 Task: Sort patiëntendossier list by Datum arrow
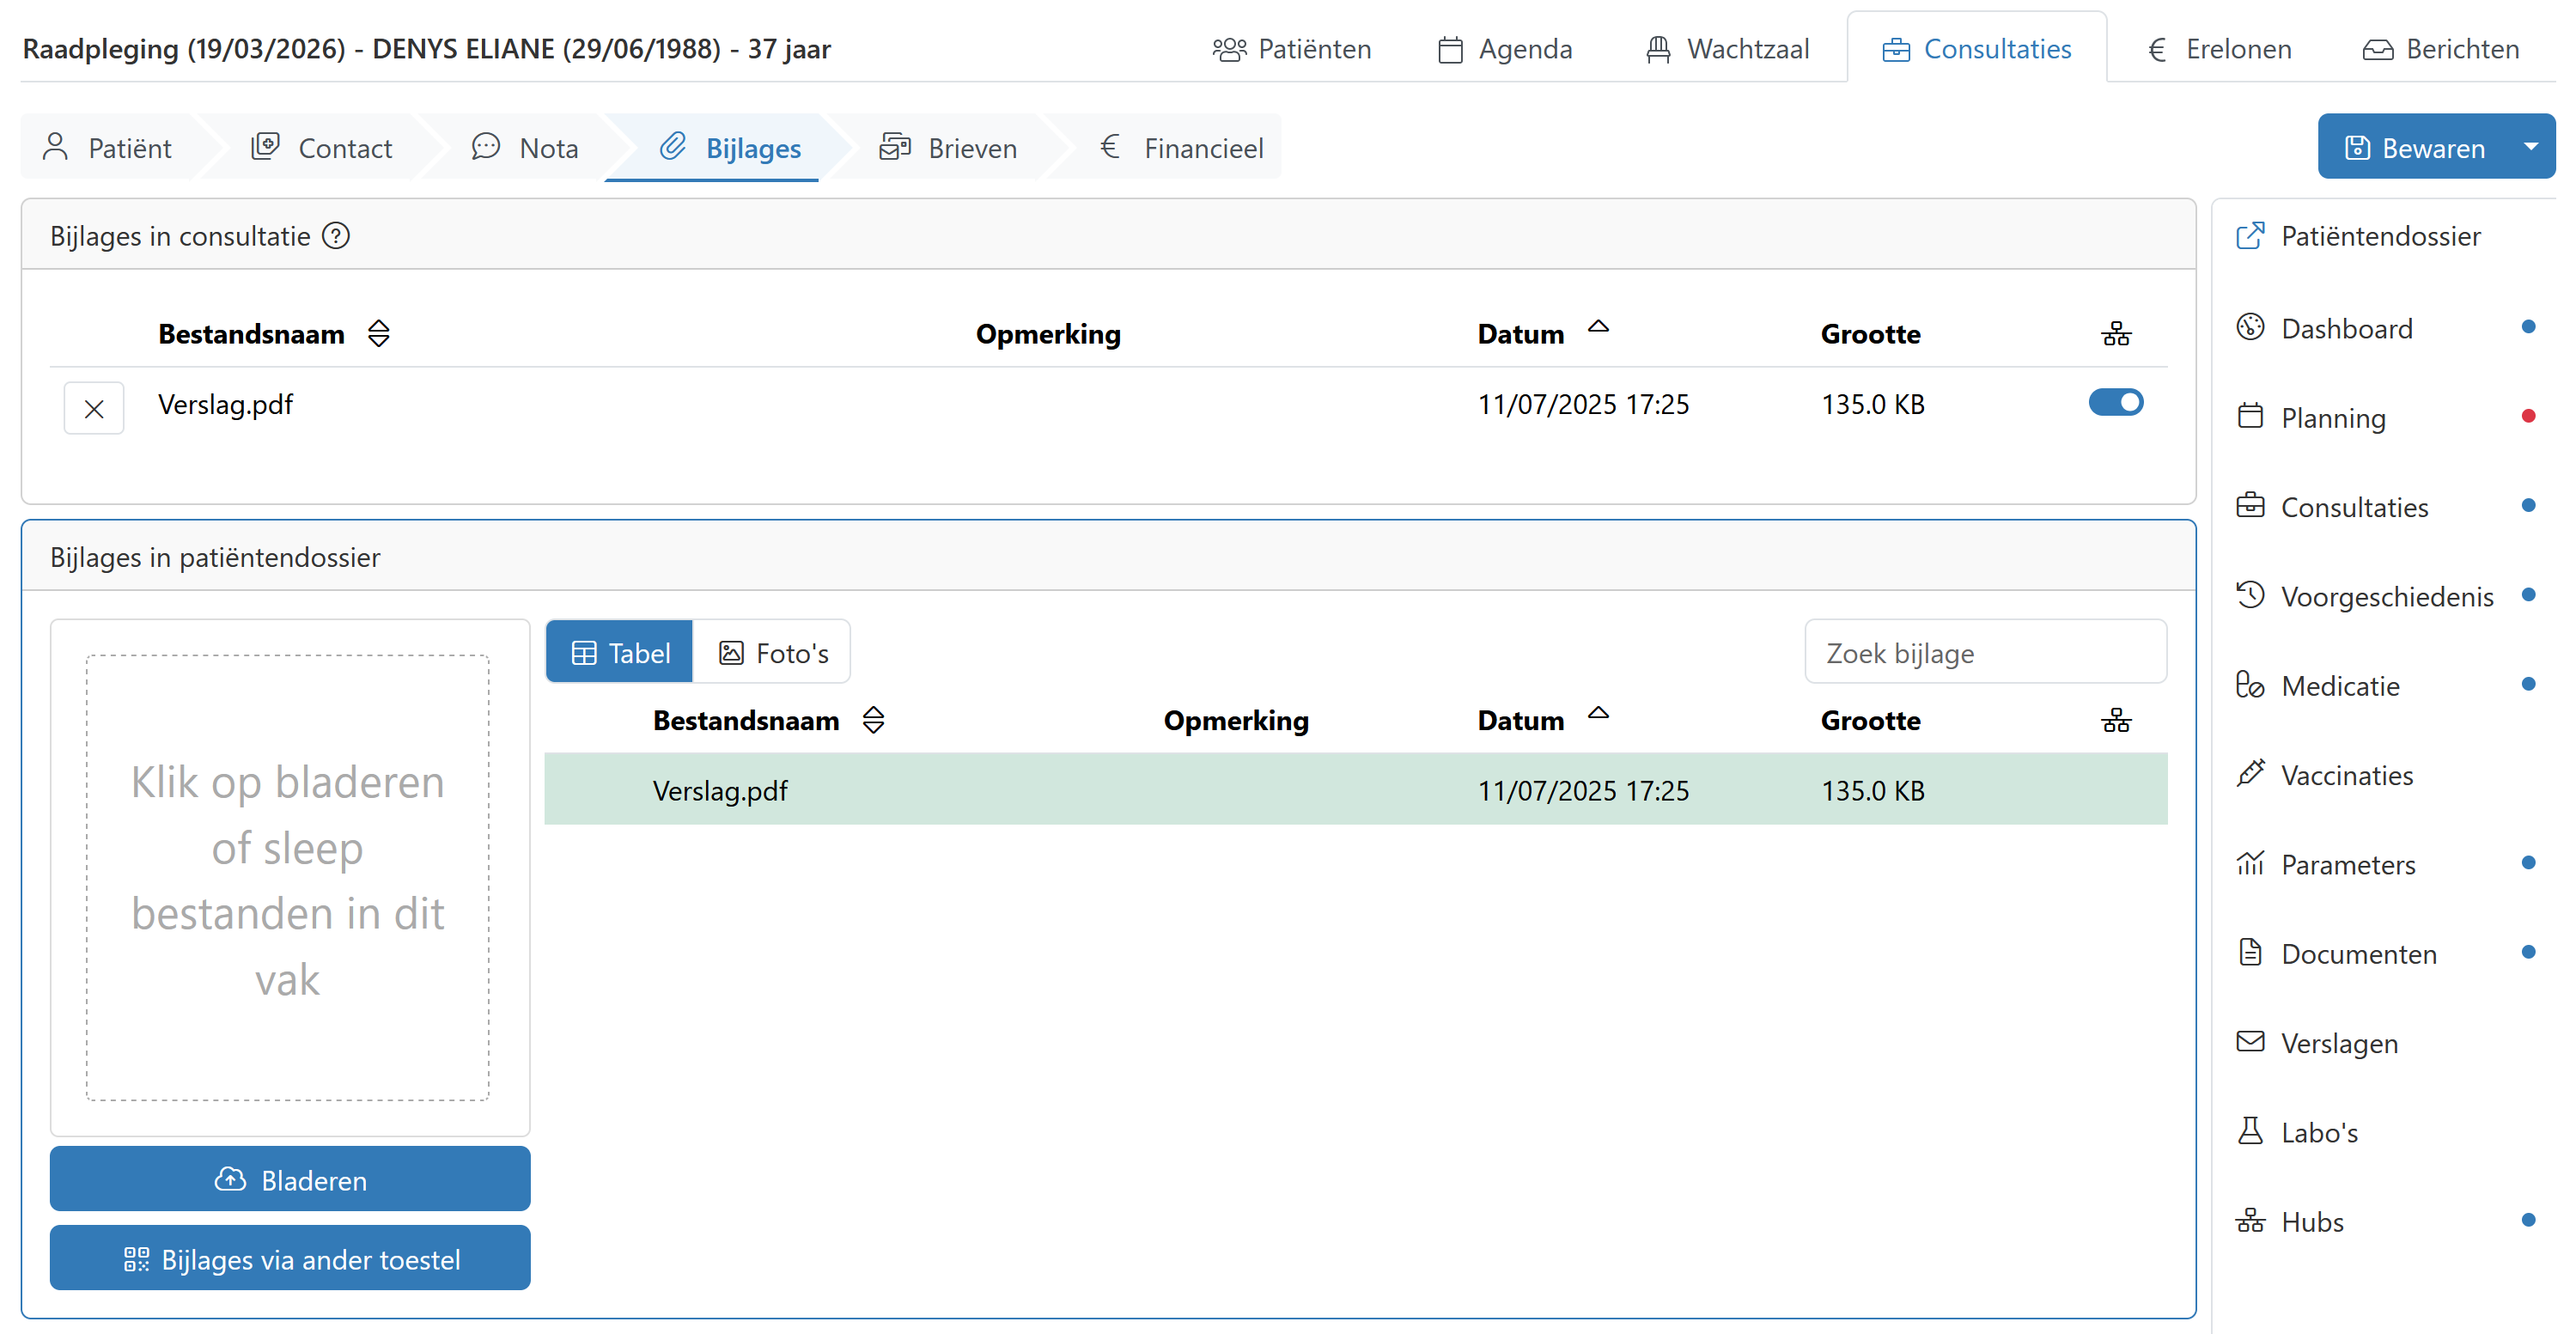point(1598,714)
